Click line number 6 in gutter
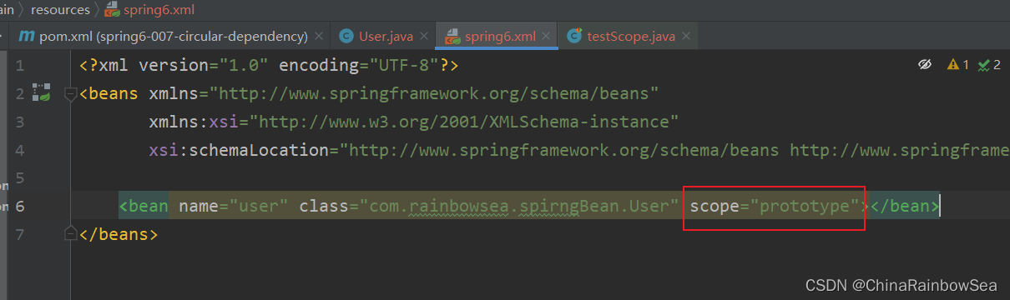The width and height of the screenshot is (1010, 300). [x=20, y=206]
